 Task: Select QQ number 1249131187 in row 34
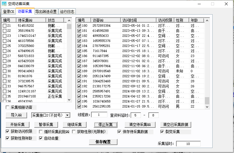[27, 91]
